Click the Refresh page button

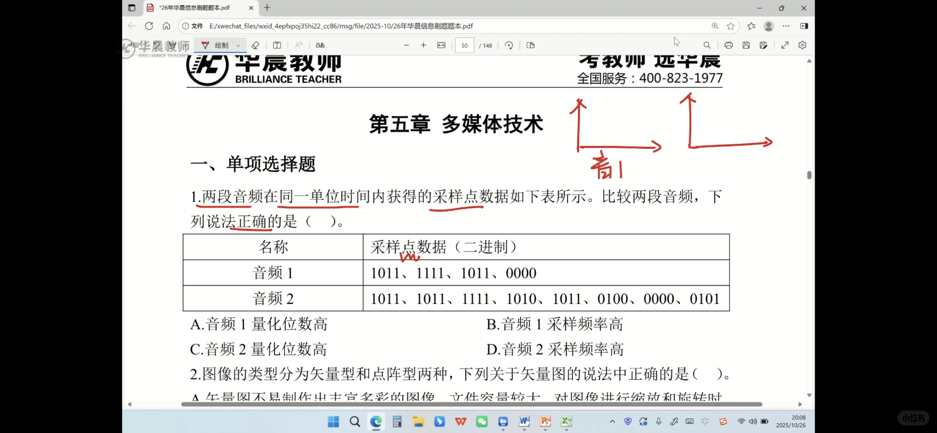(x=149, y=26)
